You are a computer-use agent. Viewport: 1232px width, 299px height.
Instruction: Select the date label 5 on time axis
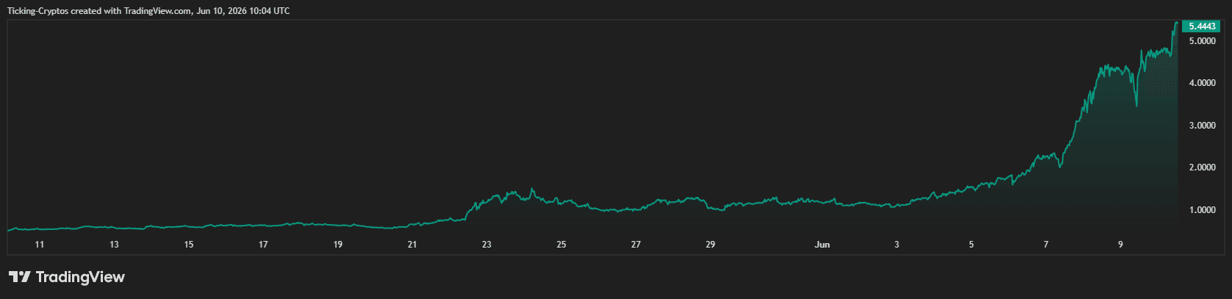click(971, 245)
